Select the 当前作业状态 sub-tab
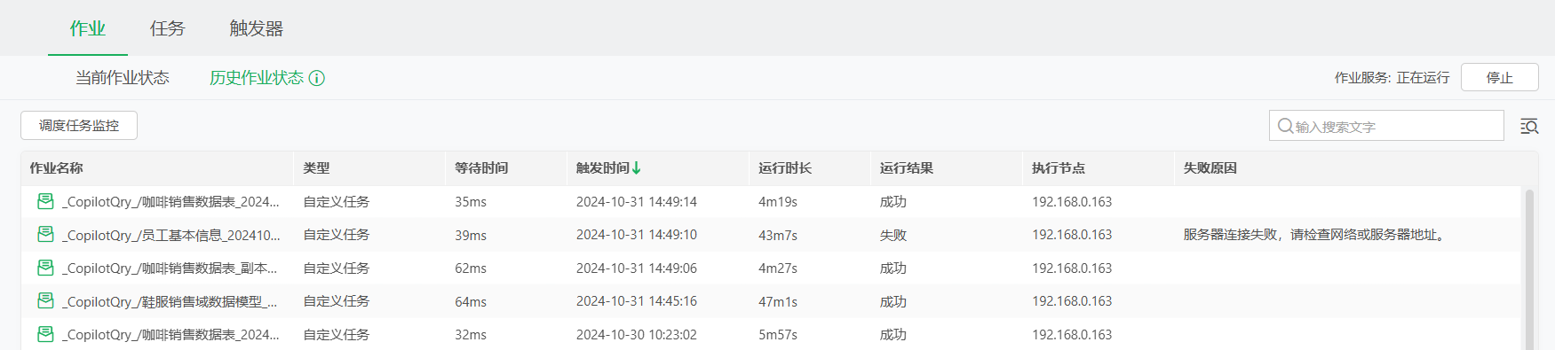 pos(122,78)
